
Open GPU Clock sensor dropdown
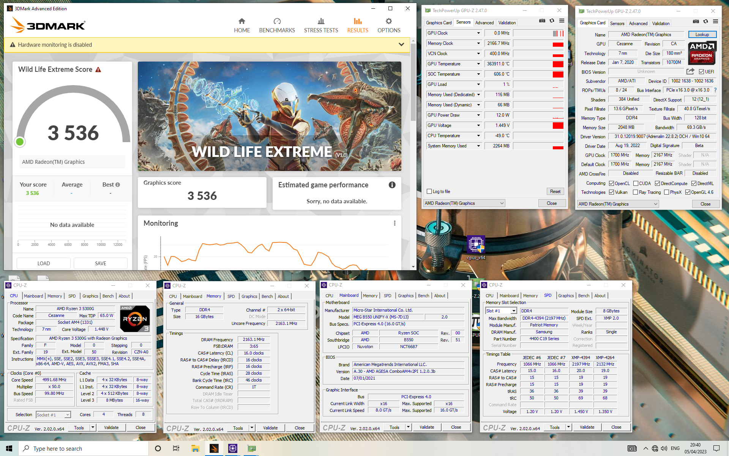[478, 33]
